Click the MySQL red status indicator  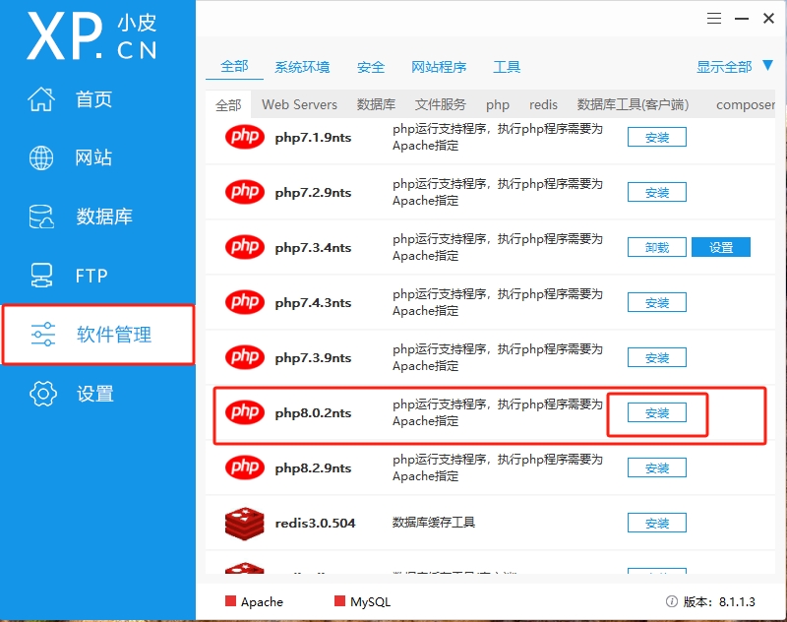tap(339, 601)
